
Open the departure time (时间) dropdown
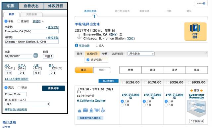pyautogui.click(x=48, y=56)
